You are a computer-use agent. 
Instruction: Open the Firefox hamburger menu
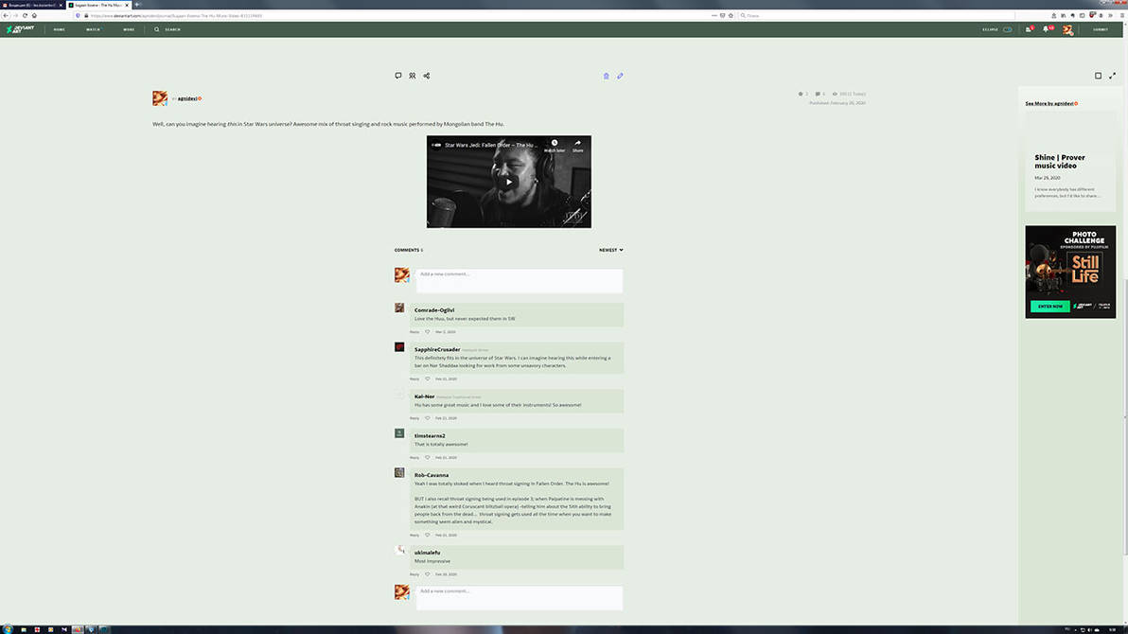(1121, 15)
